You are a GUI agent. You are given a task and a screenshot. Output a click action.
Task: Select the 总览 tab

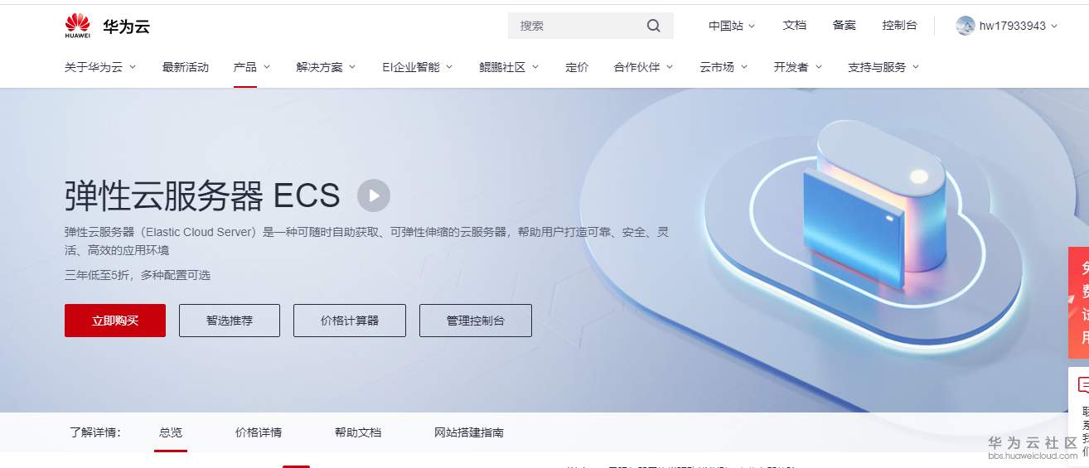[x=171, y=432]
